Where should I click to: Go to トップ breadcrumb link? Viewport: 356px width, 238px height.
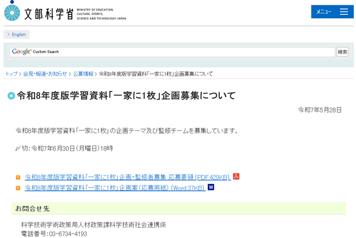click(x=11, y=74)
